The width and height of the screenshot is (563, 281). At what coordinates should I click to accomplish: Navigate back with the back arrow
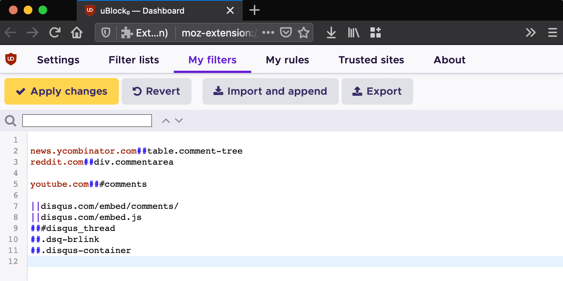[x=10, y=32]
